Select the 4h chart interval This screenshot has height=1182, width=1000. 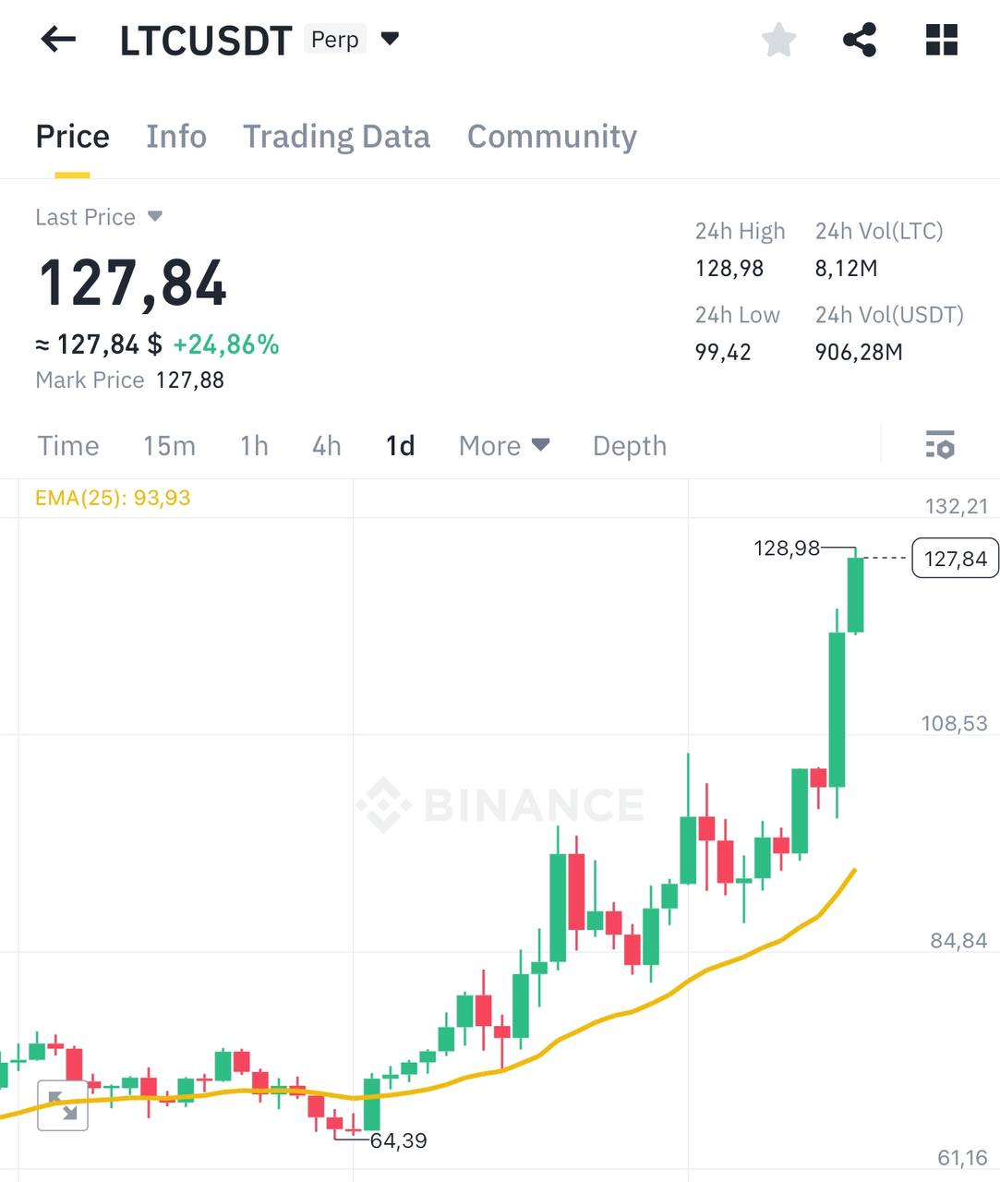(326, 446)
